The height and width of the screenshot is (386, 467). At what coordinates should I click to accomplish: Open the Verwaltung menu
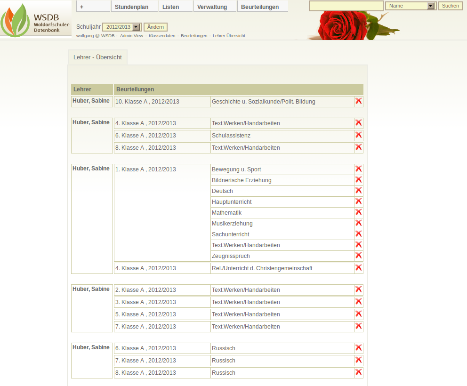click(212, 7)
